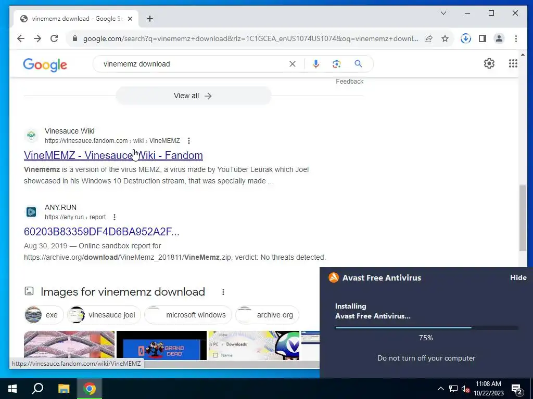Click in the vinememz download search field

pos(194,64)
